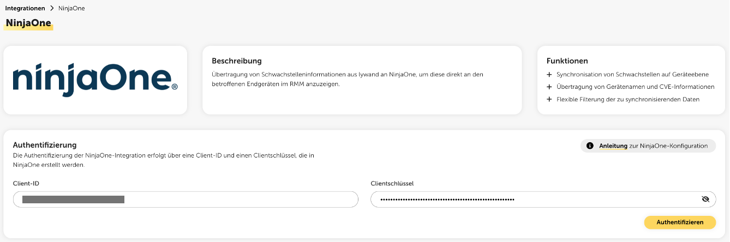Expand plus icon for Synchronisation von Schwachstellen

pyautogui.click(x=549, y=74)
